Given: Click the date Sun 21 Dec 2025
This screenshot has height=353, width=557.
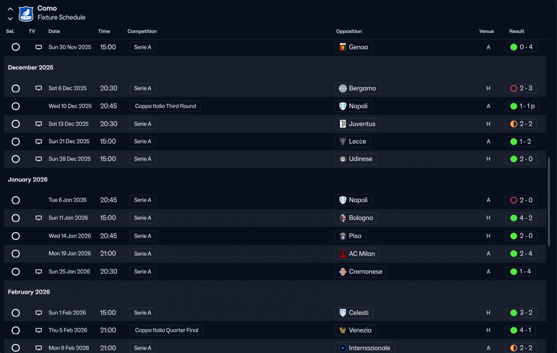Looking at the screenshot, I should pyautogui.click(x=69, y=141).
